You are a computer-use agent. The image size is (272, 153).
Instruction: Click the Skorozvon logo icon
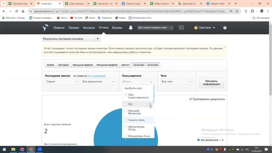[45, 28]
